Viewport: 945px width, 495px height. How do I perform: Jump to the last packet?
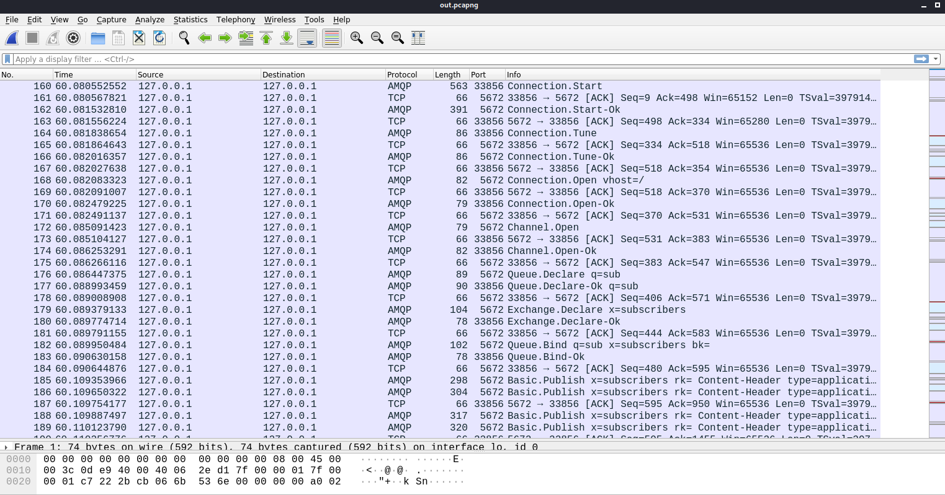(x=287, y=38)
